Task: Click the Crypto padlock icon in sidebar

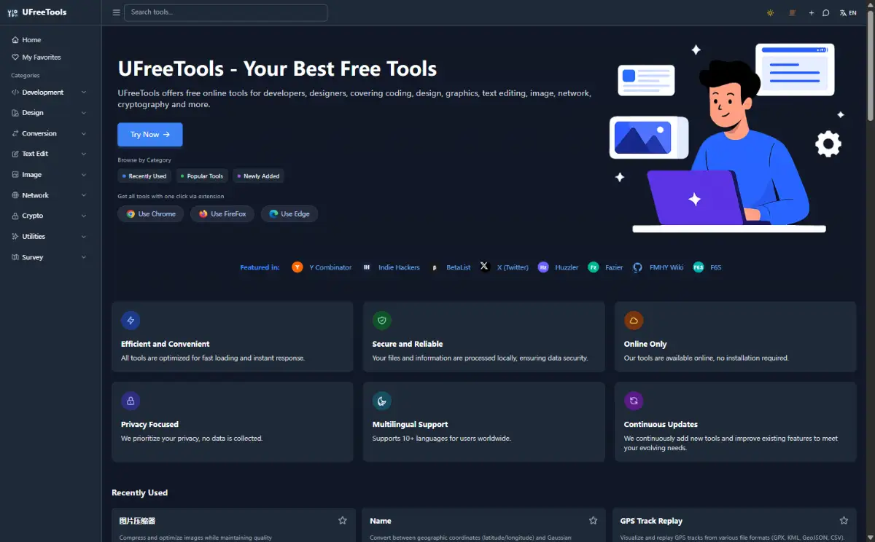Action: [14, 216]
